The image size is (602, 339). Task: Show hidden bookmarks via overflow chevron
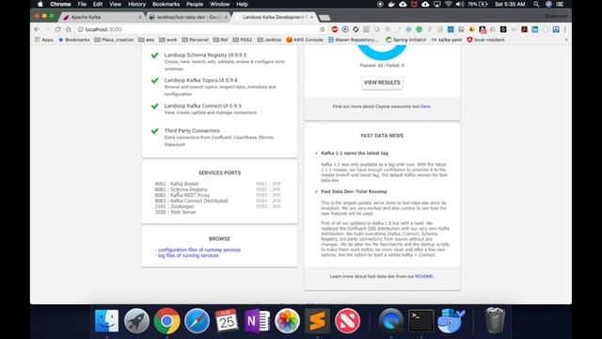[566, 40]
